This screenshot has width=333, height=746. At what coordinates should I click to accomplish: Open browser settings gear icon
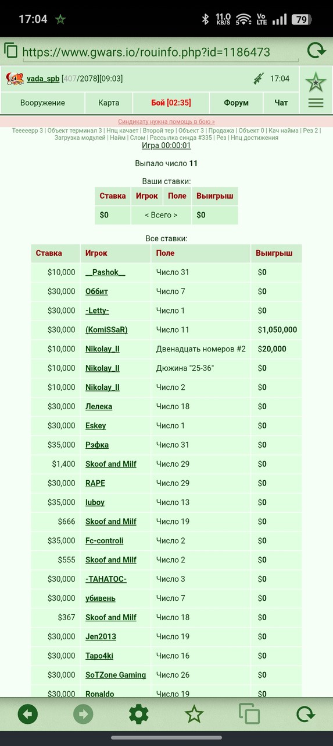tap(138, 714)
